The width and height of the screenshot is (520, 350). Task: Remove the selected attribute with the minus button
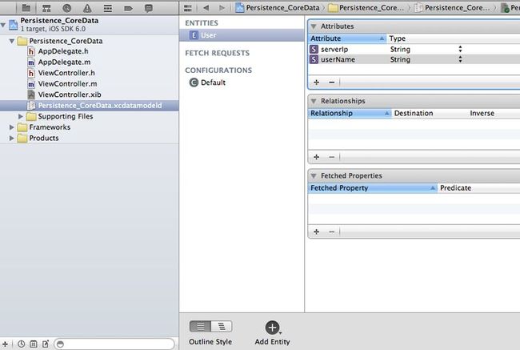pos(332,82)
